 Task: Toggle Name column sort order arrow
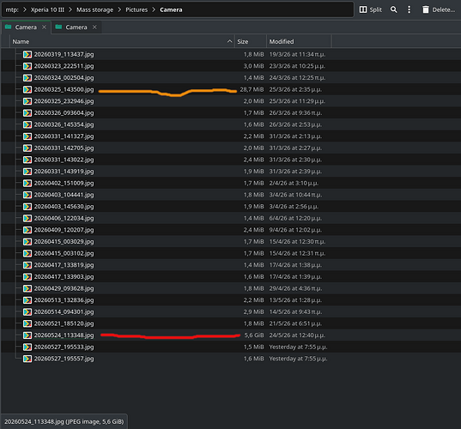229,41
